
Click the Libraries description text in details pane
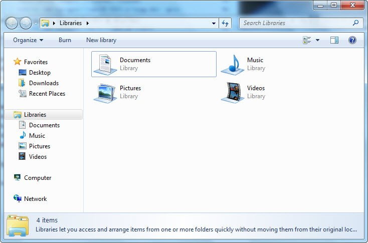click(x=196, y=229)
